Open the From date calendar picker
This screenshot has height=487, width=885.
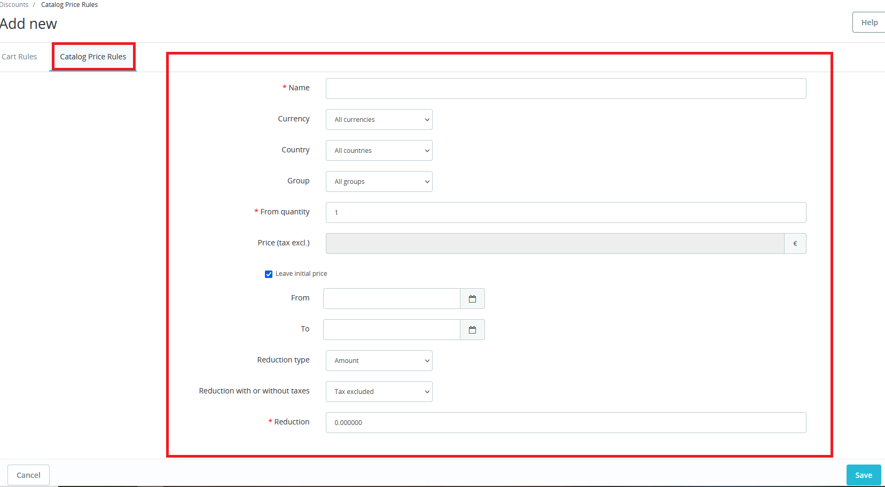pyautogui.click(x=472, y=299)
